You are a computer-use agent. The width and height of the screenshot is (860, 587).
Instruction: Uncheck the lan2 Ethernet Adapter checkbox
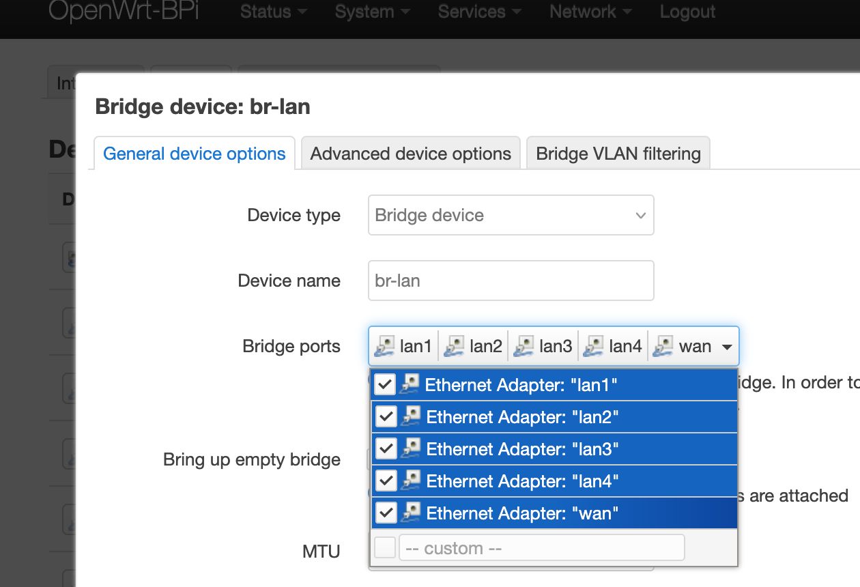coord(386,416)
